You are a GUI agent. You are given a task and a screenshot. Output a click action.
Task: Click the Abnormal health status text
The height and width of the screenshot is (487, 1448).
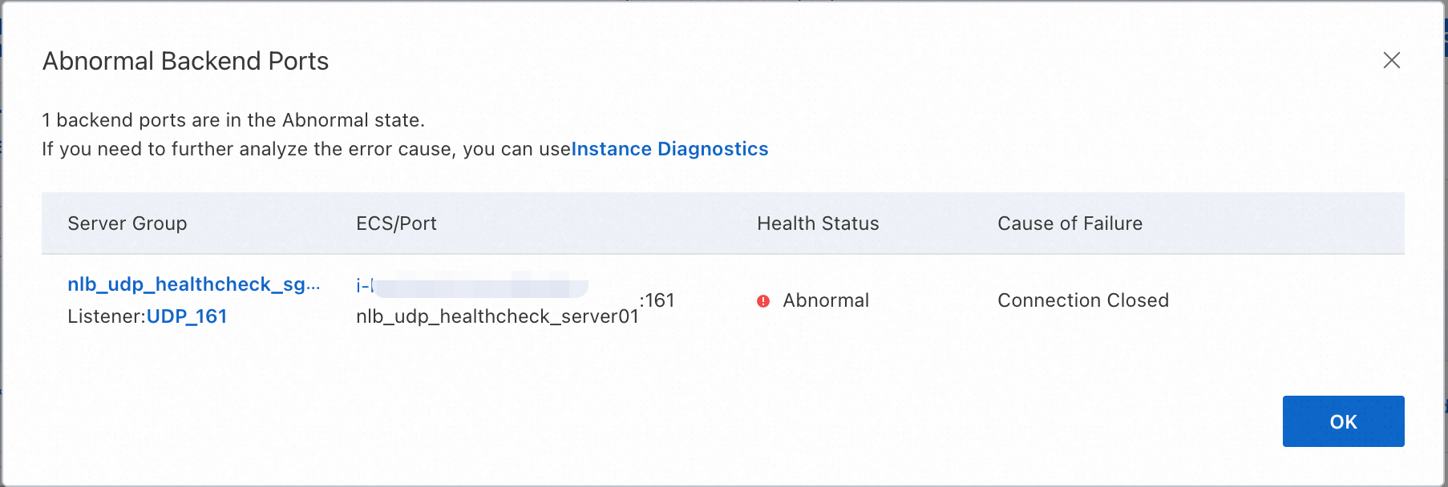(x=826, y=300)
